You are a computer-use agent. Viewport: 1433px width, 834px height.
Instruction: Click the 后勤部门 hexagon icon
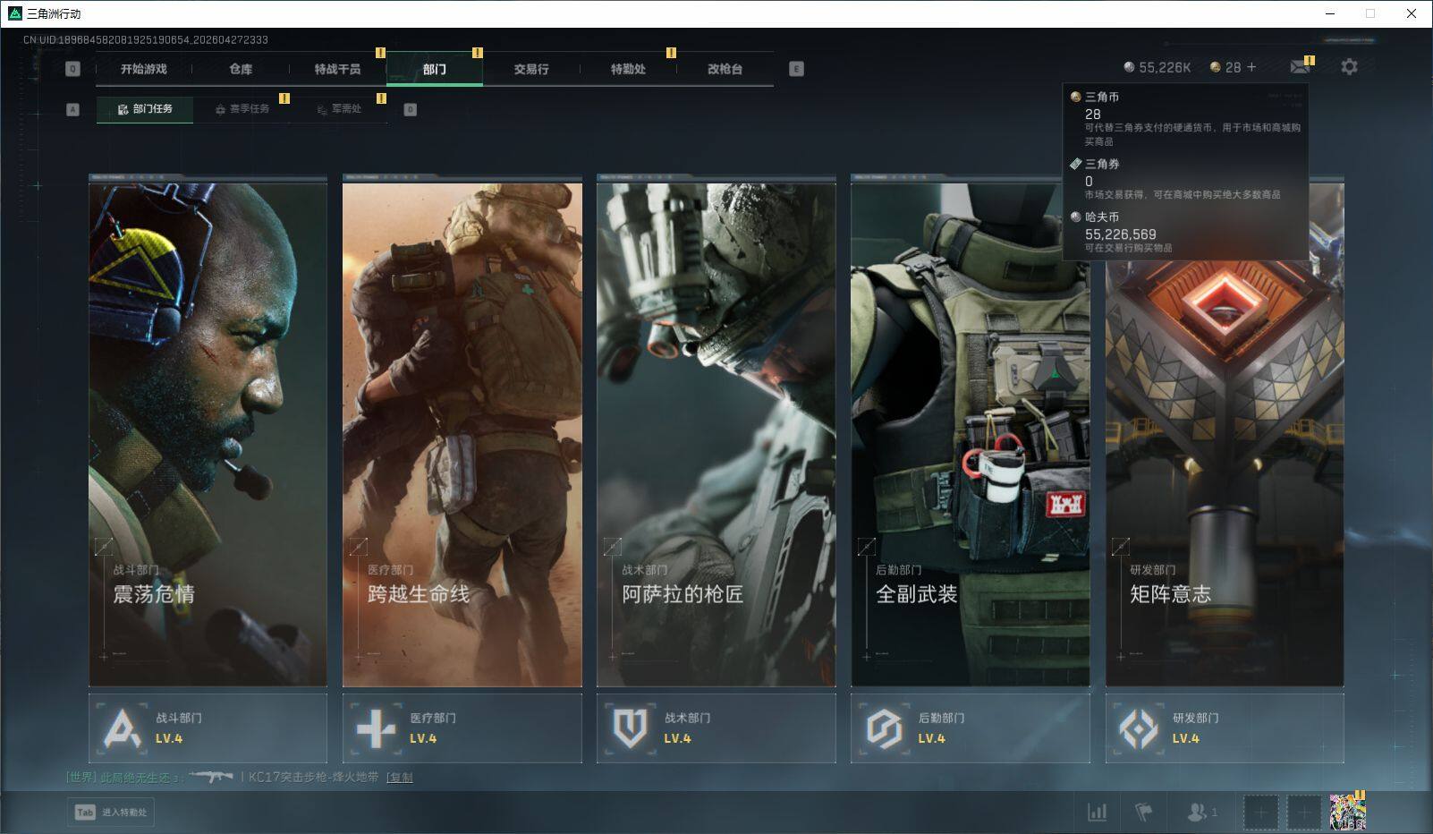click(884, 728)
